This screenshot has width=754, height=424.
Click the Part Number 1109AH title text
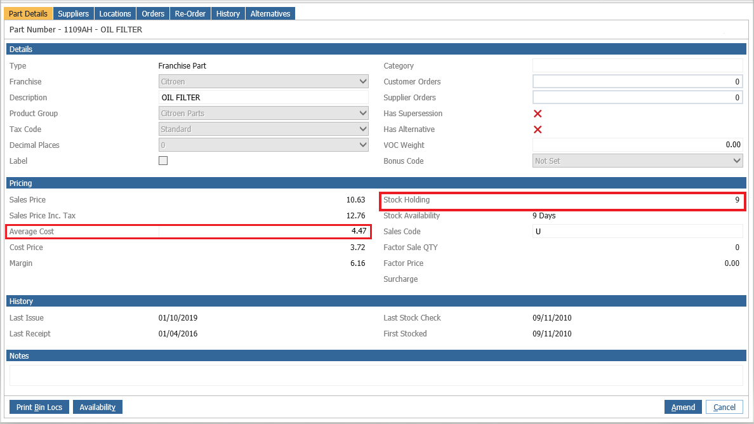(x=76, y=29)
